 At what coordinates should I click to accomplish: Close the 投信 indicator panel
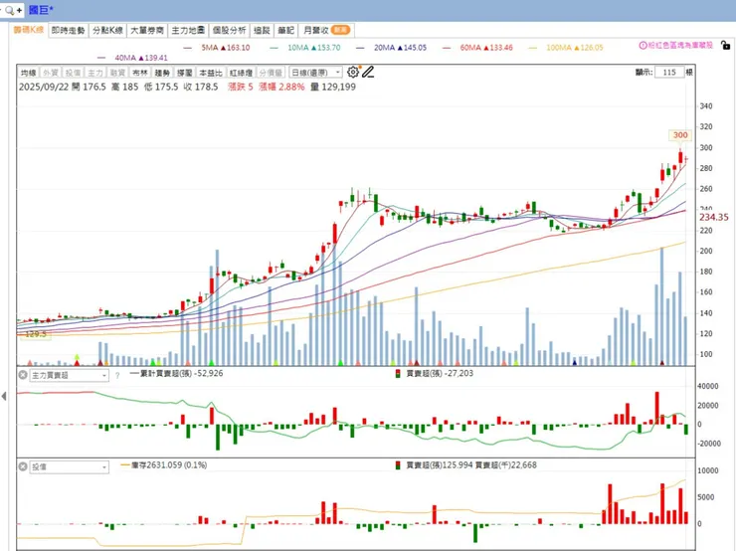23,466
